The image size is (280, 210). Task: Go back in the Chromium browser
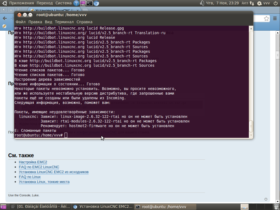point(5,18)
